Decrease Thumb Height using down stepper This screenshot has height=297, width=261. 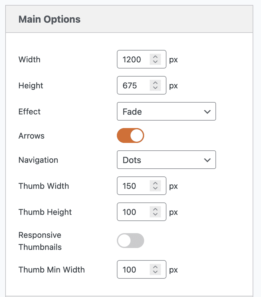(x=155, y=215)
